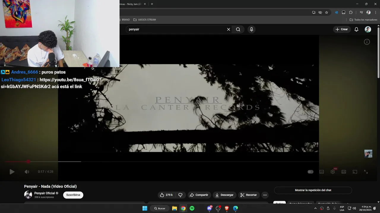Cast video with Play on TV icon
This screenshot has height=213, width=380.
point(355,172)
